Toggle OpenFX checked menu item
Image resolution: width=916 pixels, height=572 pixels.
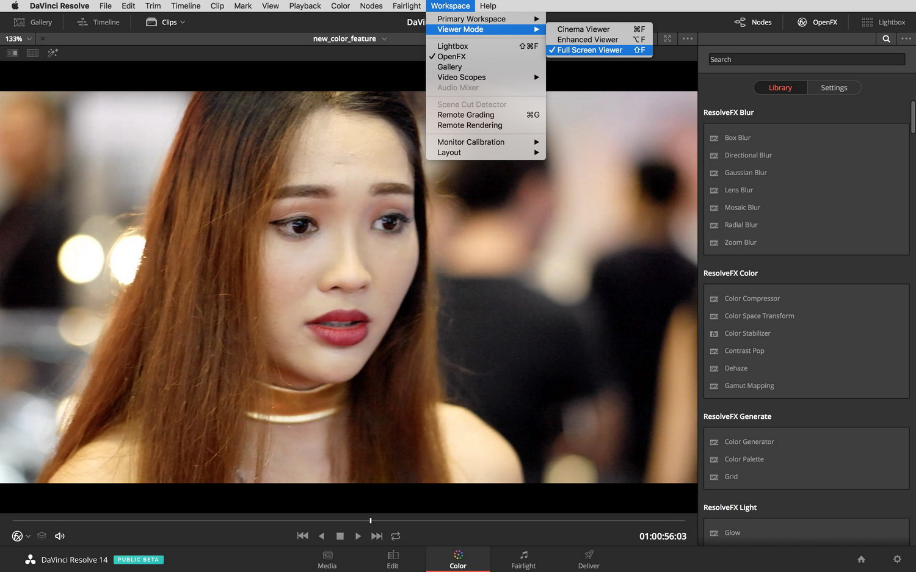[x=485, y=57]
